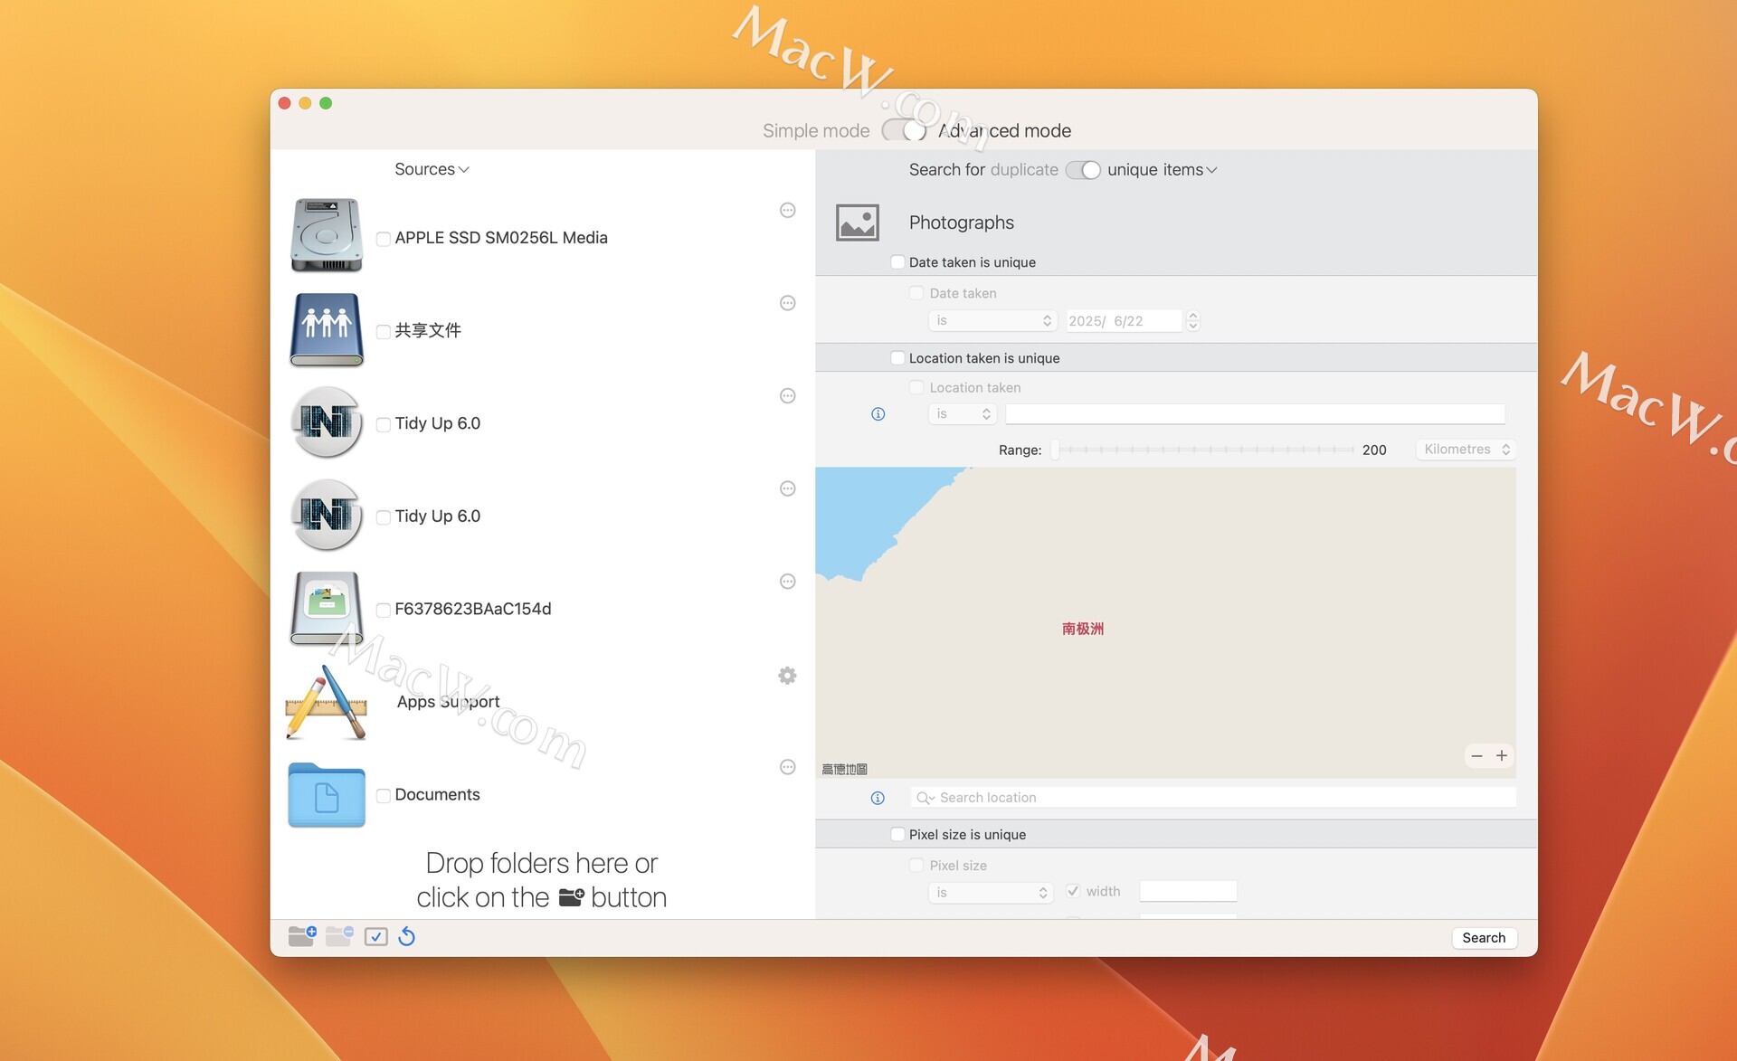
Task: Click the width value input field
Action: point(1188,891)
